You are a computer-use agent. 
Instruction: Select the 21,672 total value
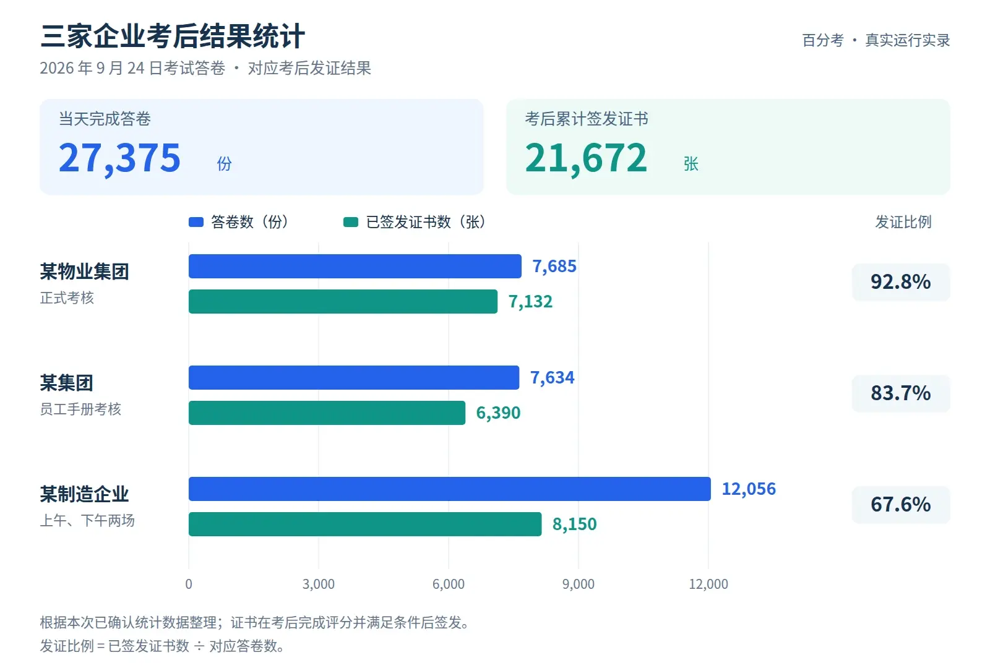point(587,158)
